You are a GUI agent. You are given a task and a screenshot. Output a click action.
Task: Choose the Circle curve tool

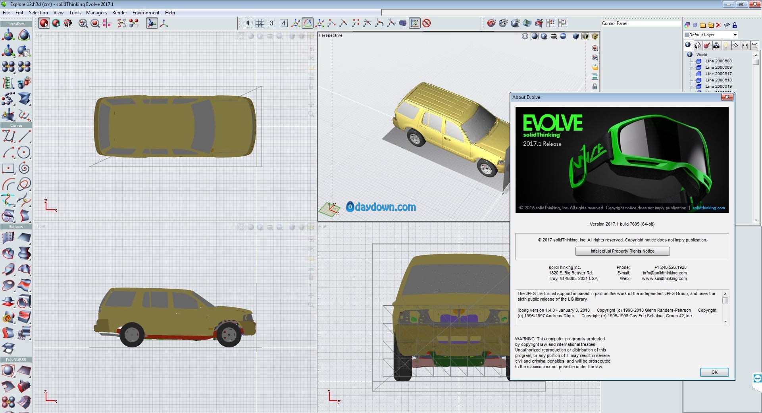click(x=24, y=152)
